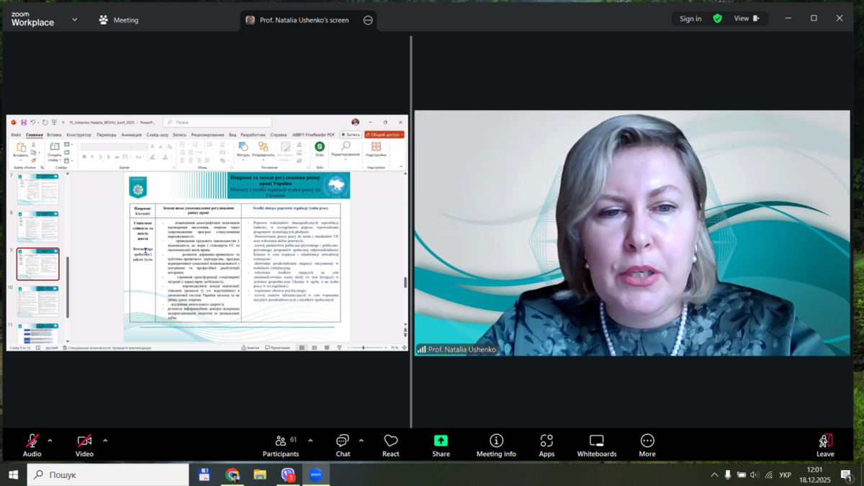Open Meeting info

pos(496,446)
